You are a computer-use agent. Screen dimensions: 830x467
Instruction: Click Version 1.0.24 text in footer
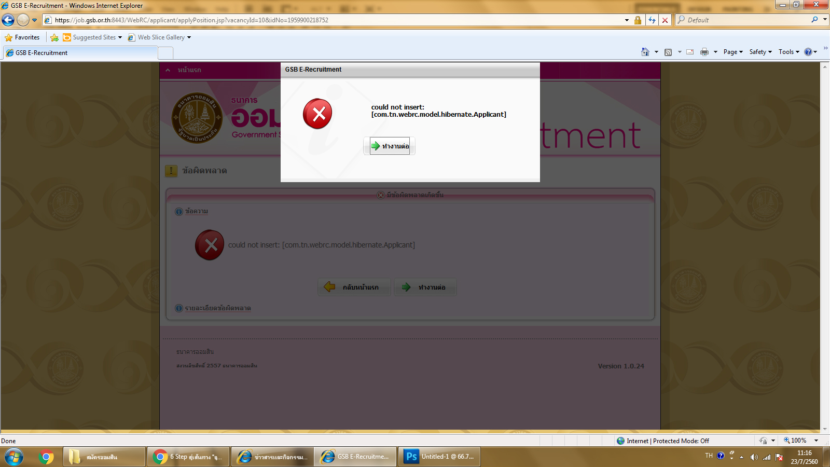tap(621, 366)
